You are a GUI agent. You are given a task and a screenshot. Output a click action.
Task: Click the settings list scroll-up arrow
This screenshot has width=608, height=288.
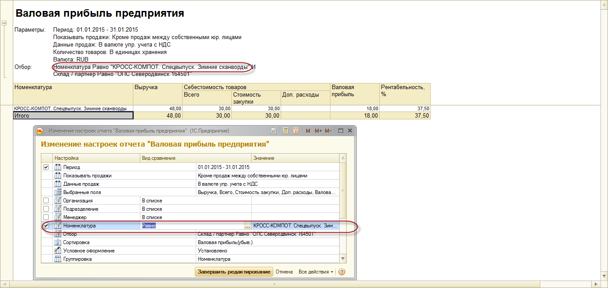pyautogui.click(x=343, y=158)
